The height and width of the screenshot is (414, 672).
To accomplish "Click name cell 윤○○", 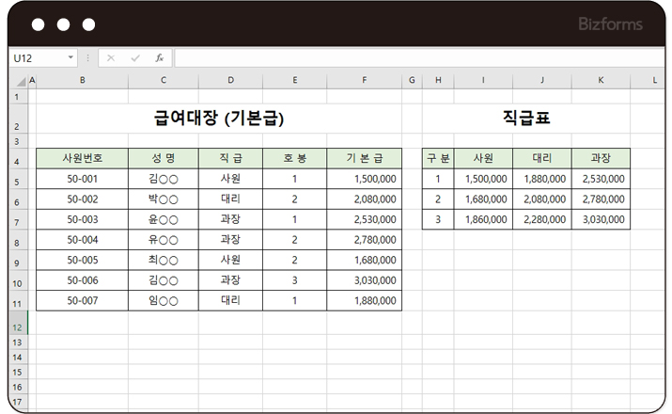I will [x=164, y=219].
